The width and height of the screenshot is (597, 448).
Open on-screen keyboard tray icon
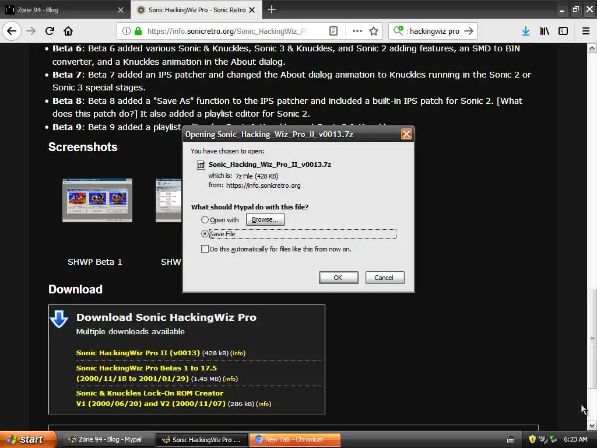(x=511, y=440)
